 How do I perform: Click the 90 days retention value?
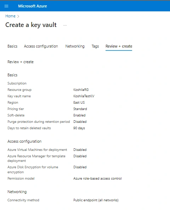point(79,128)
